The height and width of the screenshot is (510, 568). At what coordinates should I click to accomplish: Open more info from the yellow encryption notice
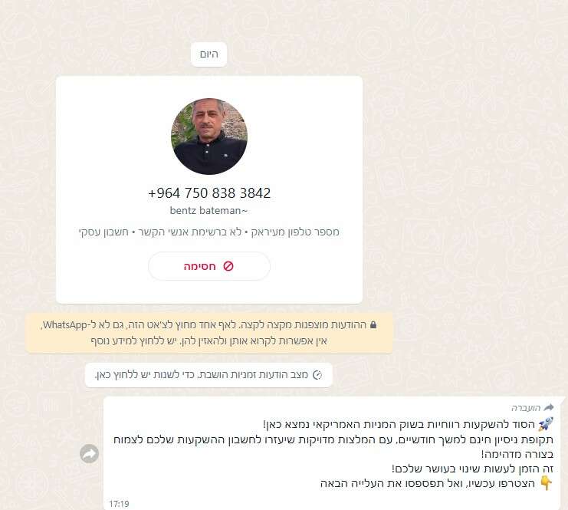pos(209,333)
